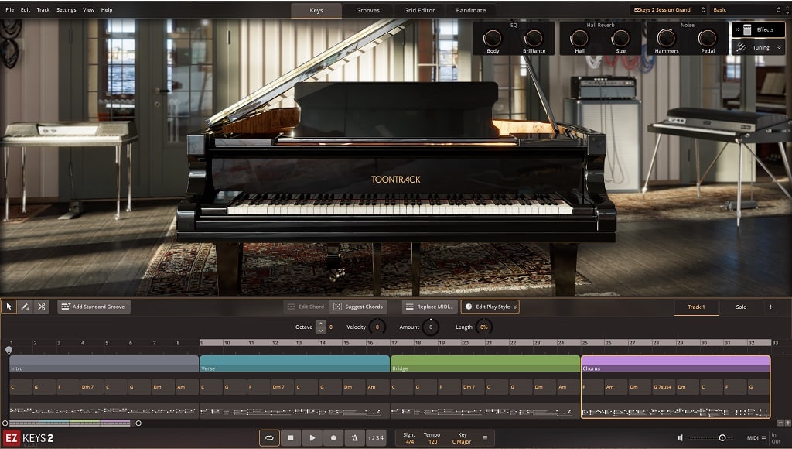The width and height of the screenshot is (792, 449).
Task: Add a new track with plus button
Action: (x=770, y=307)
